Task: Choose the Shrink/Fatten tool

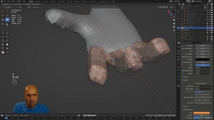Action: [7, 48]
